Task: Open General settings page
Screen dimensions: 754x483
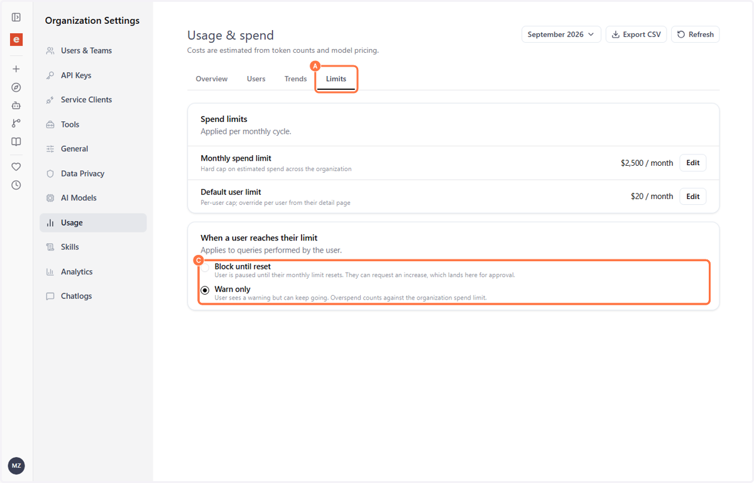Action: click(x=93, y=149)
